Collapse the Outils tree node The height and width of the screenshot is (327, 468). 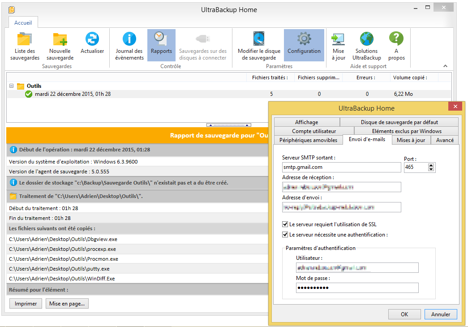pos(12,86)
